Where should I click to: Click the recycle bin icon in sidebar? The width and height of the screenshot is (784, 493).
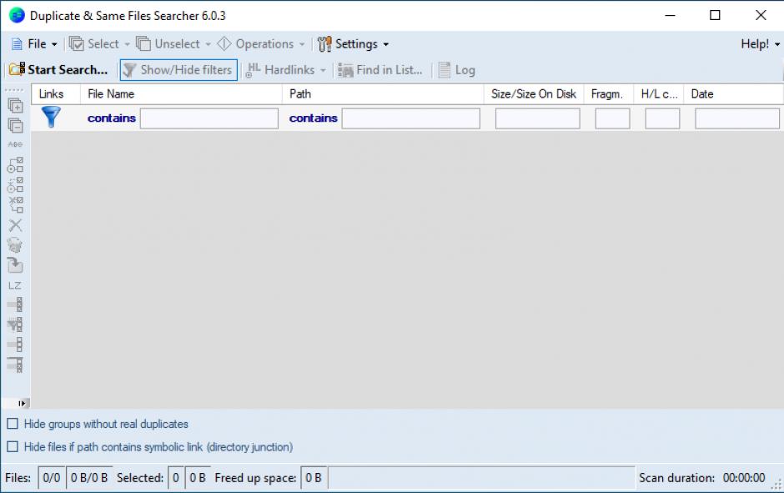[x=16, y=245]
